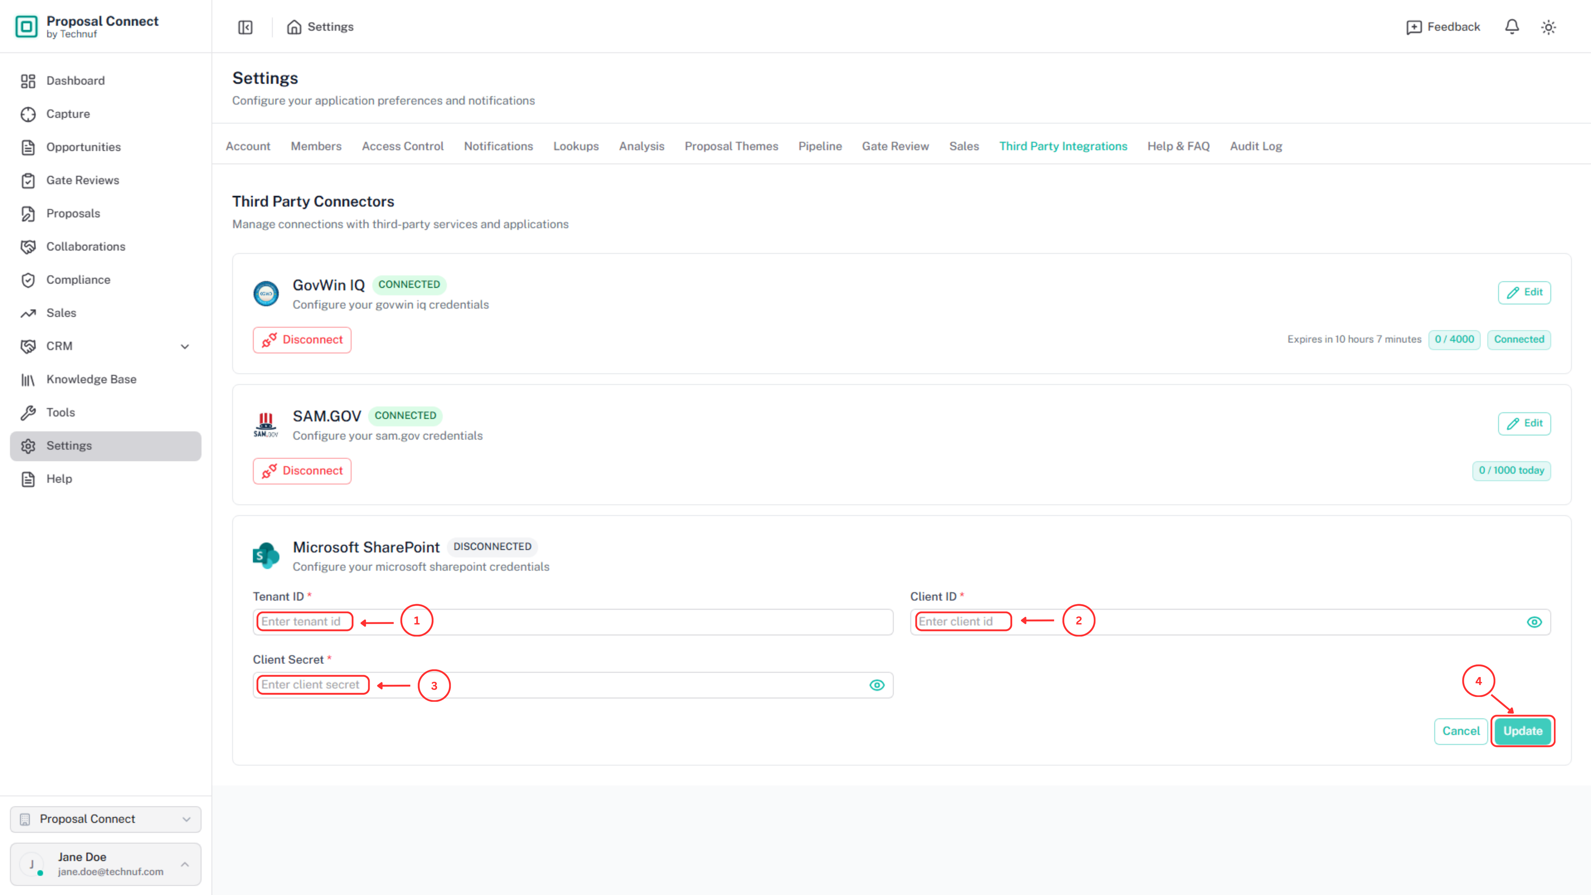Click the Update button
The image size is (1591, 895).
point(1522,731)
